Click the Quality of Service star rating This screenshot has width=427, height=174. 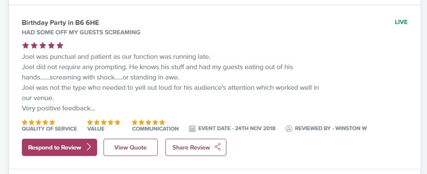click(x=39, y=122)
